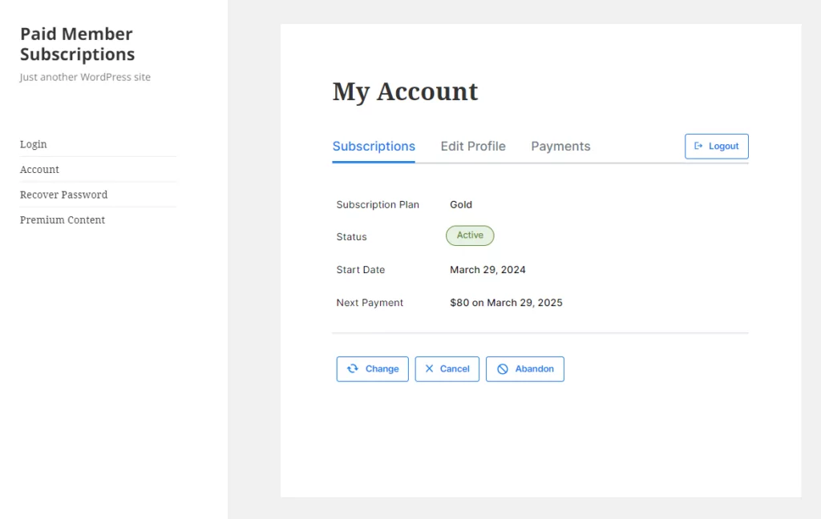Open the Edit Profile tab

473,147
